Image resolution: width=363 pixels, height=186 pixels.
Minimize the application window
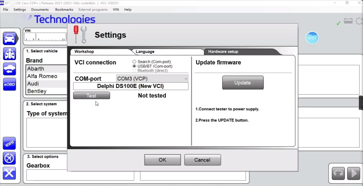coord(335,3)
